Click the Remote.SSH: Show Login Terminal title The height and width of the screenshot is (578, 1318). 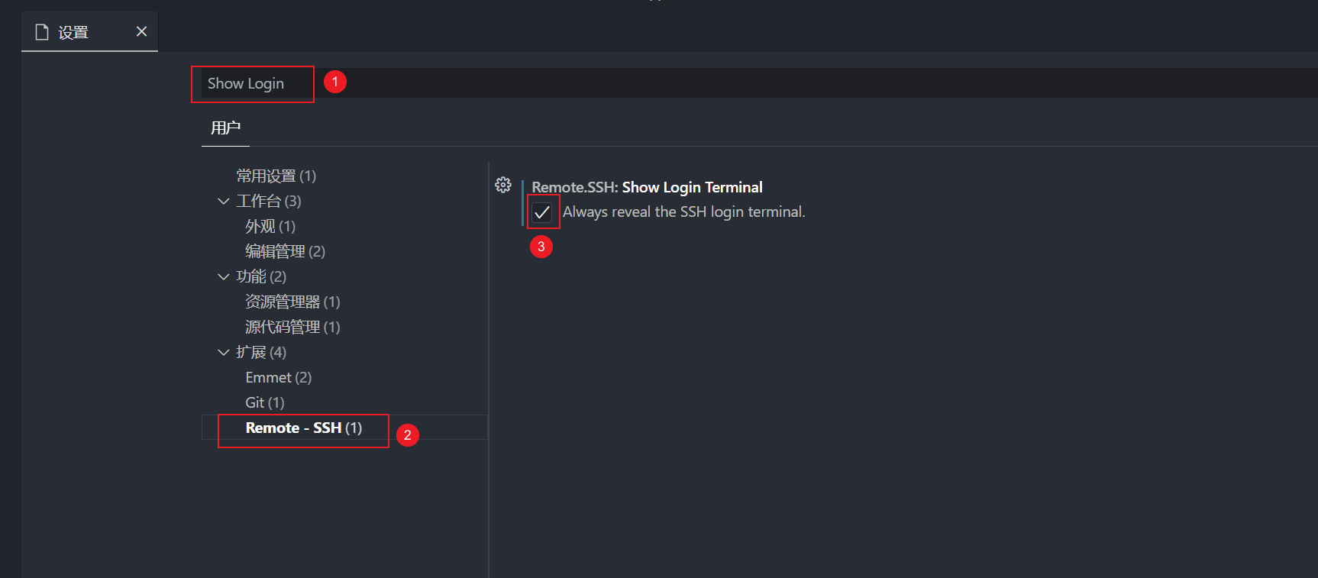(x=647, y=188)
